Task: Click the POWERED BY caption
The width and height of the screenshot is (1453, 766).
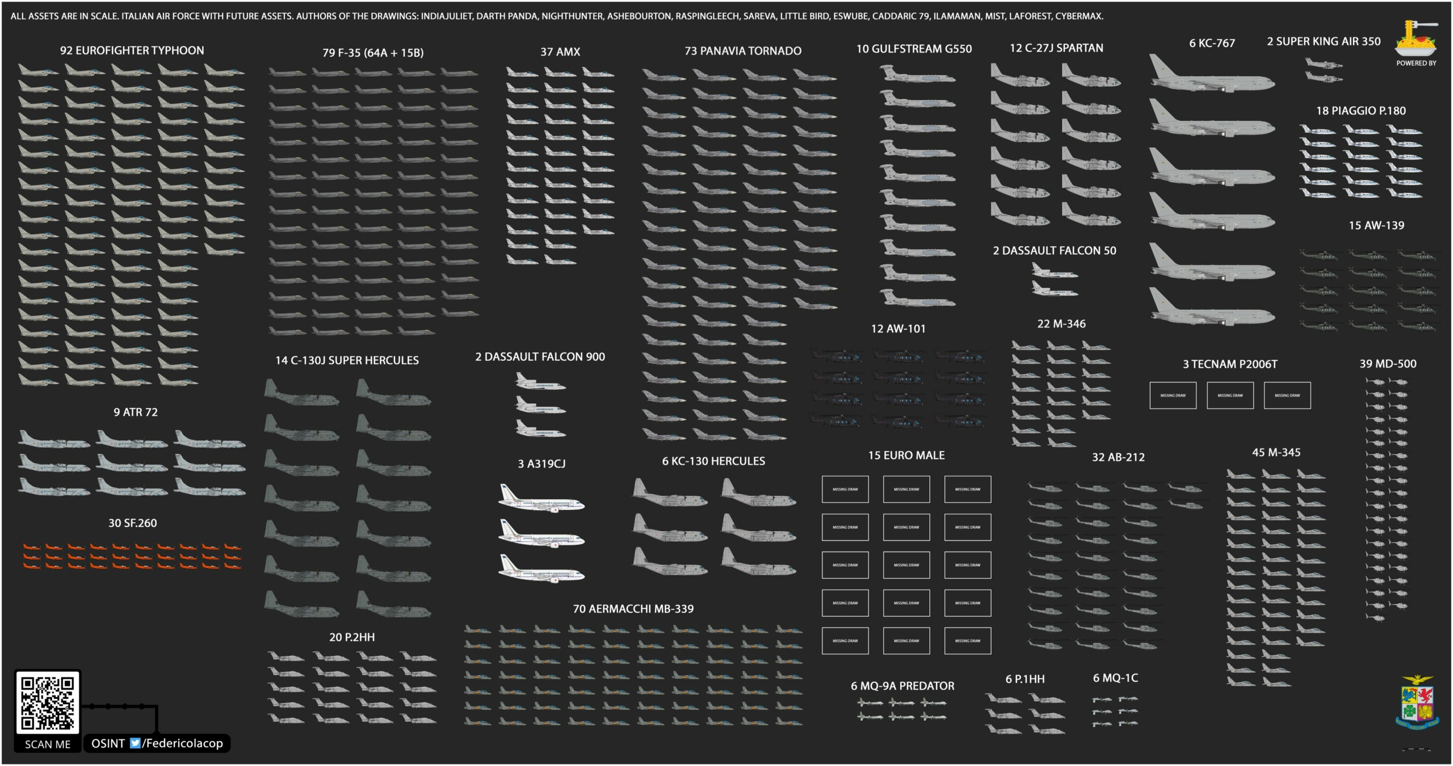Action: coord(1416,63)
